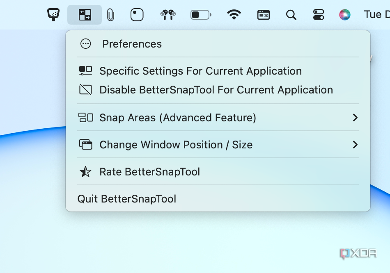
Task: Open Snap Areas (Advanced Feature) submenu
Action: 218,118
